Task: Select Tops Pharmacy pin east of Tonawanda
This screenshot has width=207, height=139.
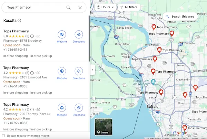Action: tap(159, 50)
